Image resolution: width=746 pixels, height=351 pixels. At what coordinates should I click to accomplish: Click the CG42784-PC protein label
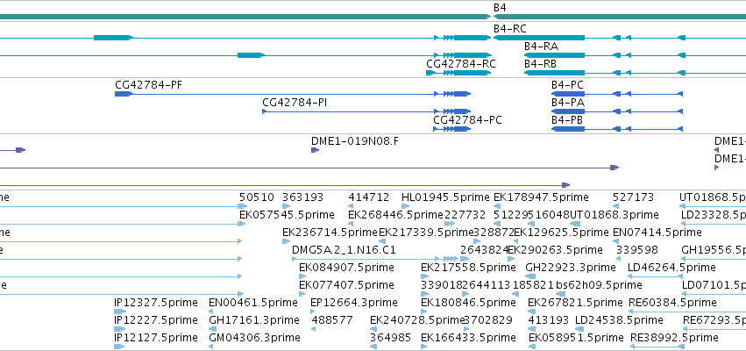467,120
